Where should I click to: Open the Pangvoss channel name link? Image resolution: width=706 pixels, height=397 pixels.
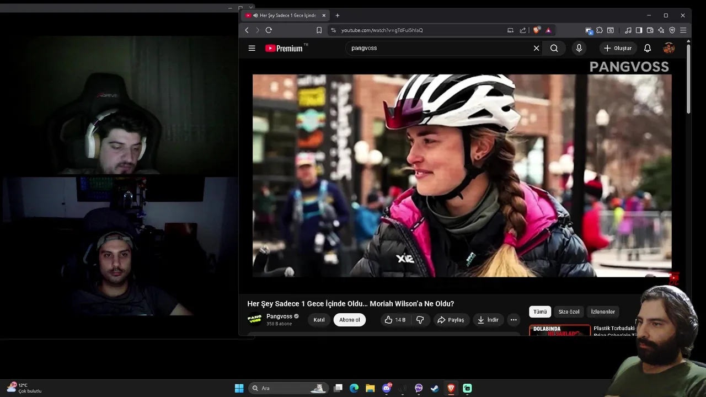(x=279, y=316)
